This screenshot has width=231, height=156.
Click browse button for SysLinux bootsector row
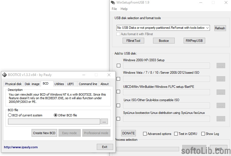click(221, 119)
